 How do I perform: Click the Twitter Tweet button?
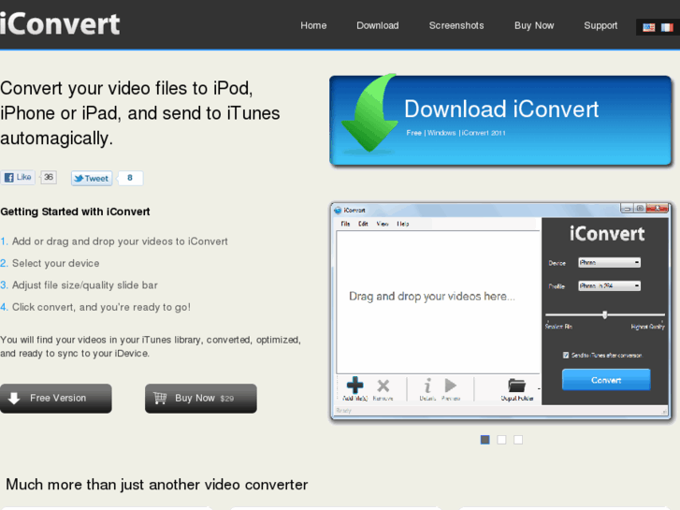pos(92,179)
